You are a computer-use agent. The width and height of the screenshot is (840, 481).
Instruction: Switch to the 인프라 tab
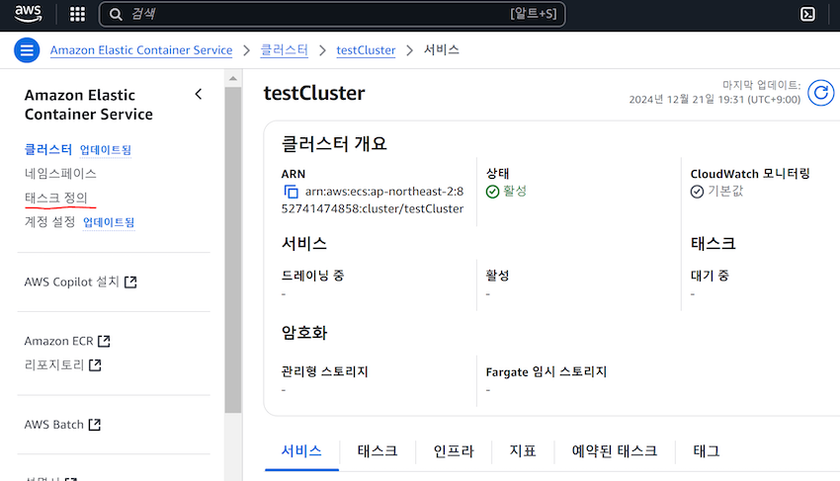pyautogui.click(x=454, y=451)
